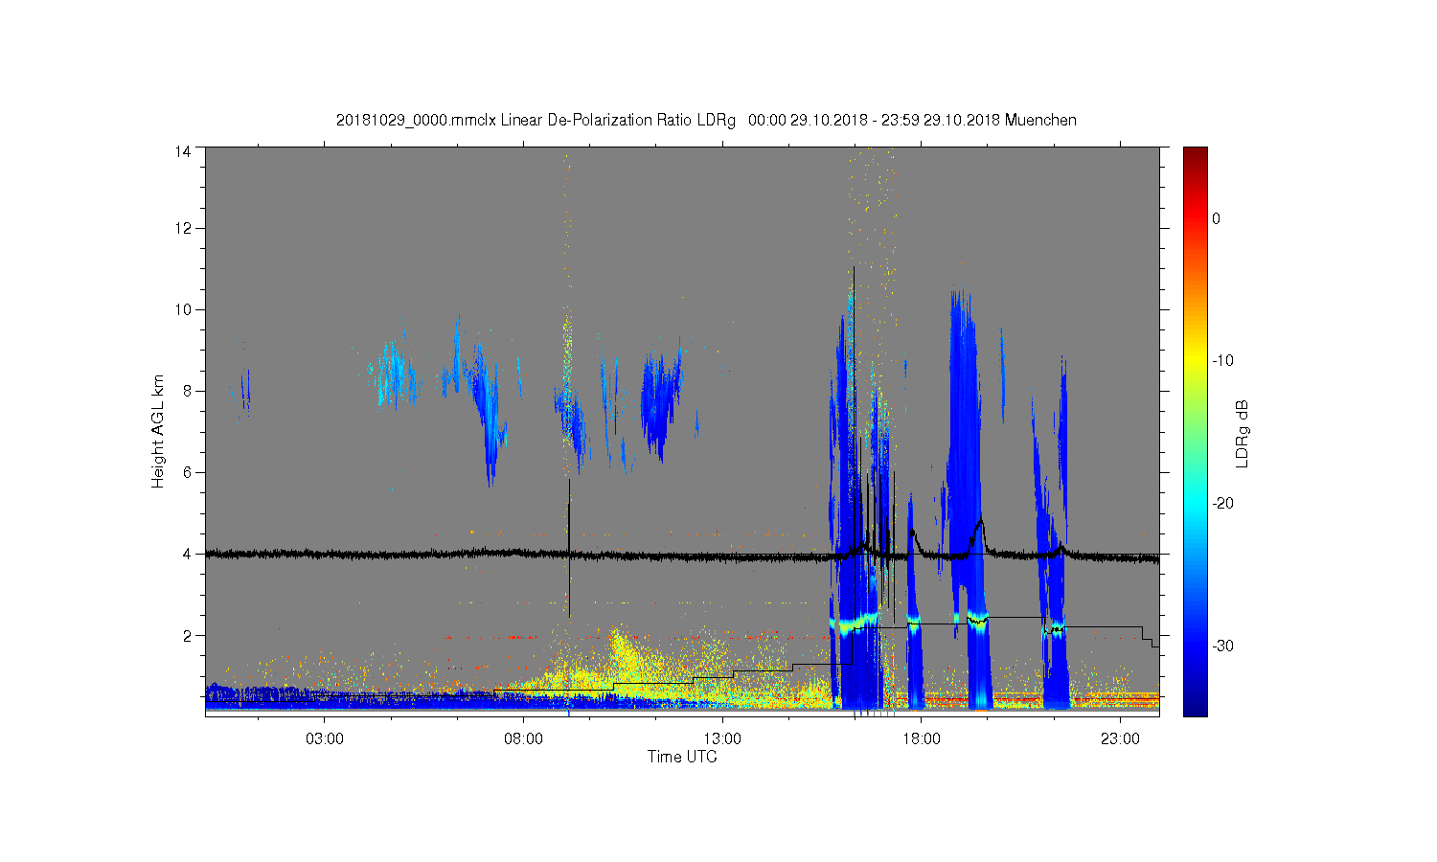Click the 'Time UTC' axis label
This screenshot has height=862, width=1437.
coord(682,757)
